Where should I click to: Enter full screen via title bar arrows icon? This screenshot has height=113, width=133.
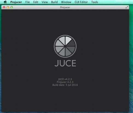click(x=127, y=7)
